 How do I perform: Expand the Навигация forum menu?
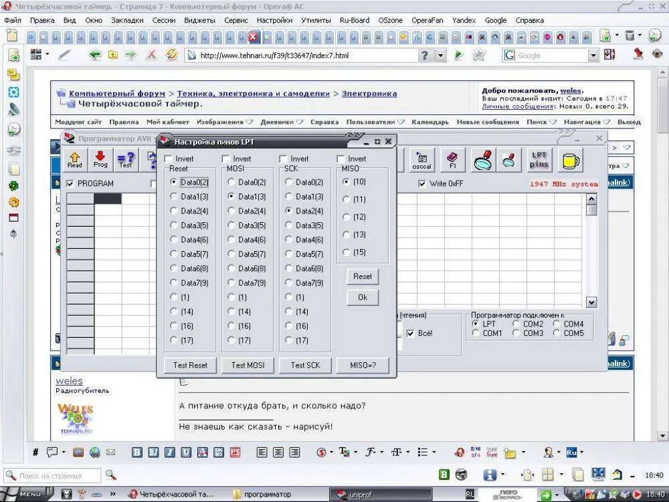[587, 122]
